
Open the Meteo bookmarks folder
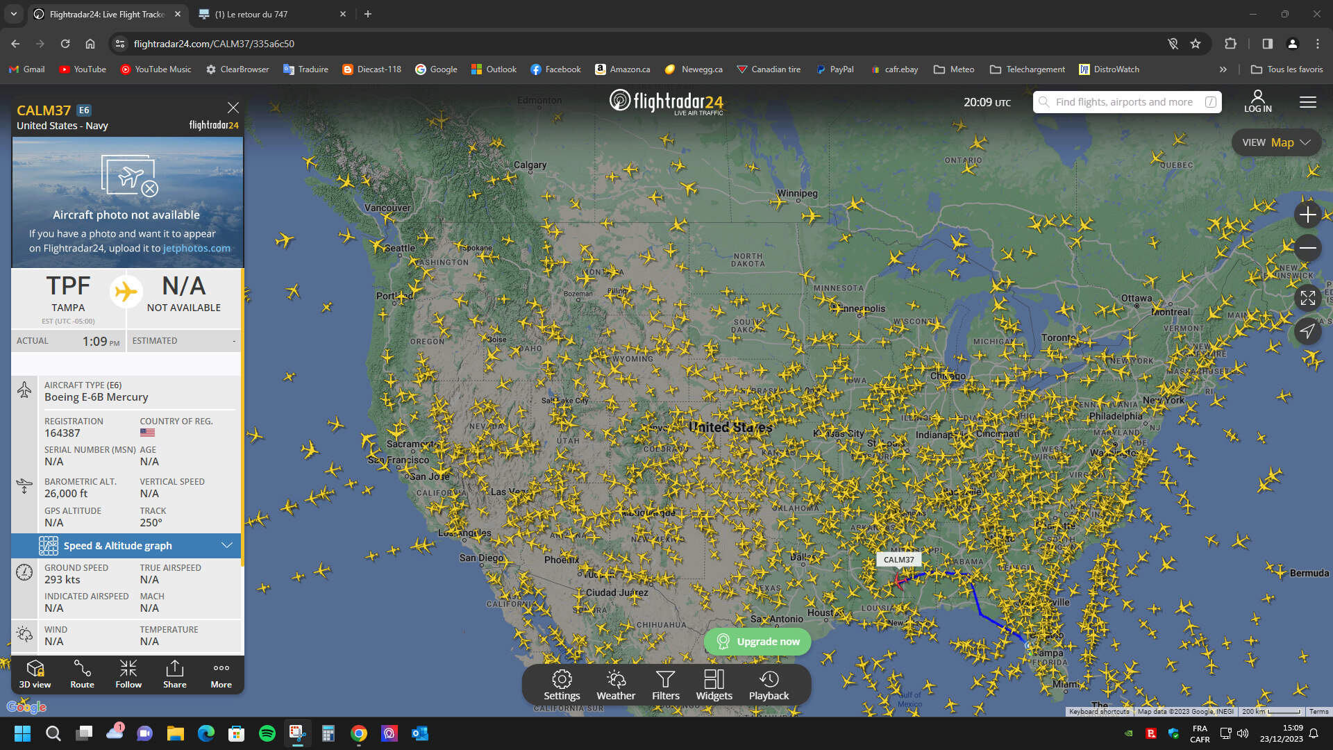(x=954, y=69)
